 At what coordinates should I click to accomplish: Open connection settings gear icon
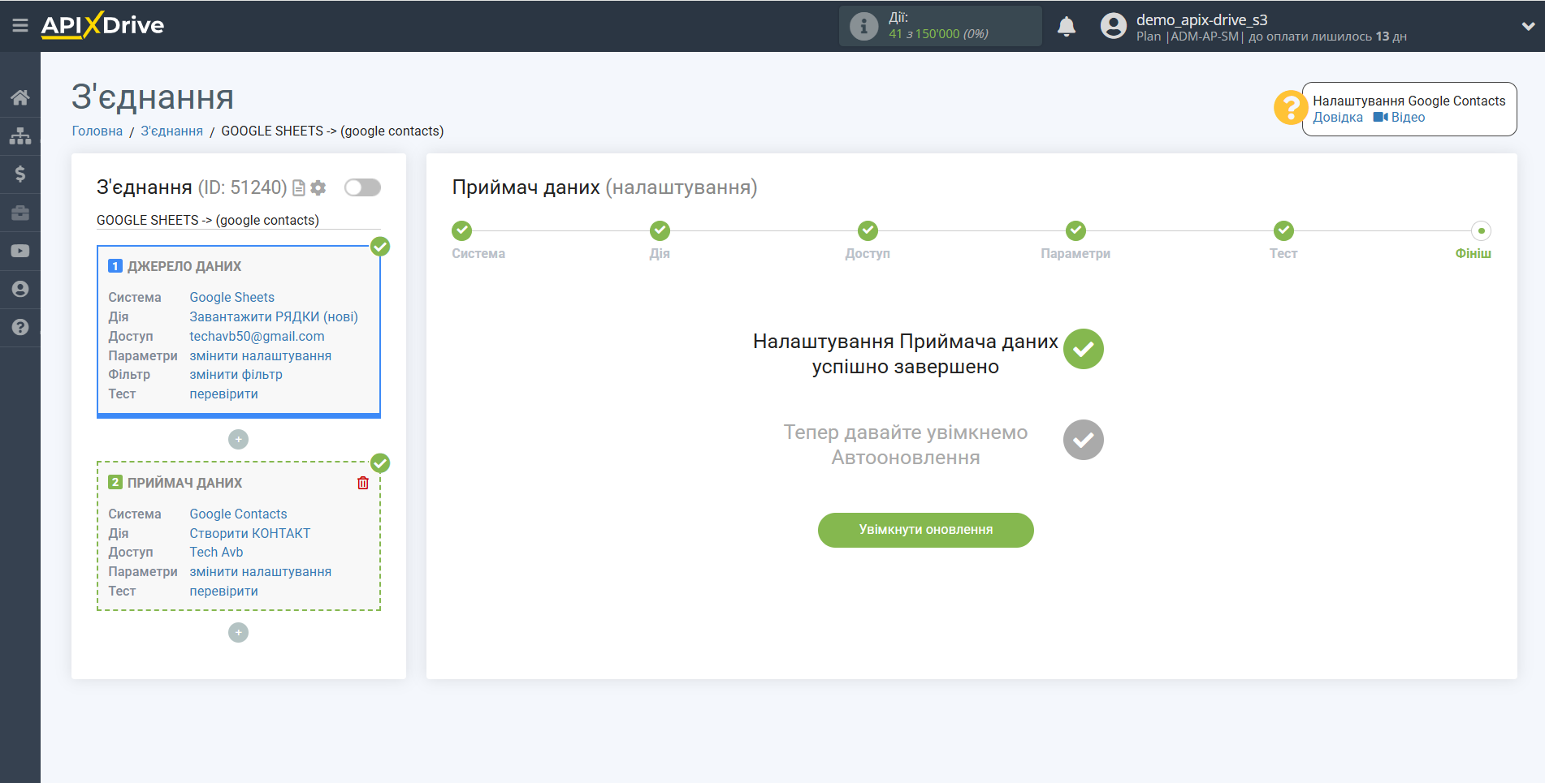click(x=318, y=187)
